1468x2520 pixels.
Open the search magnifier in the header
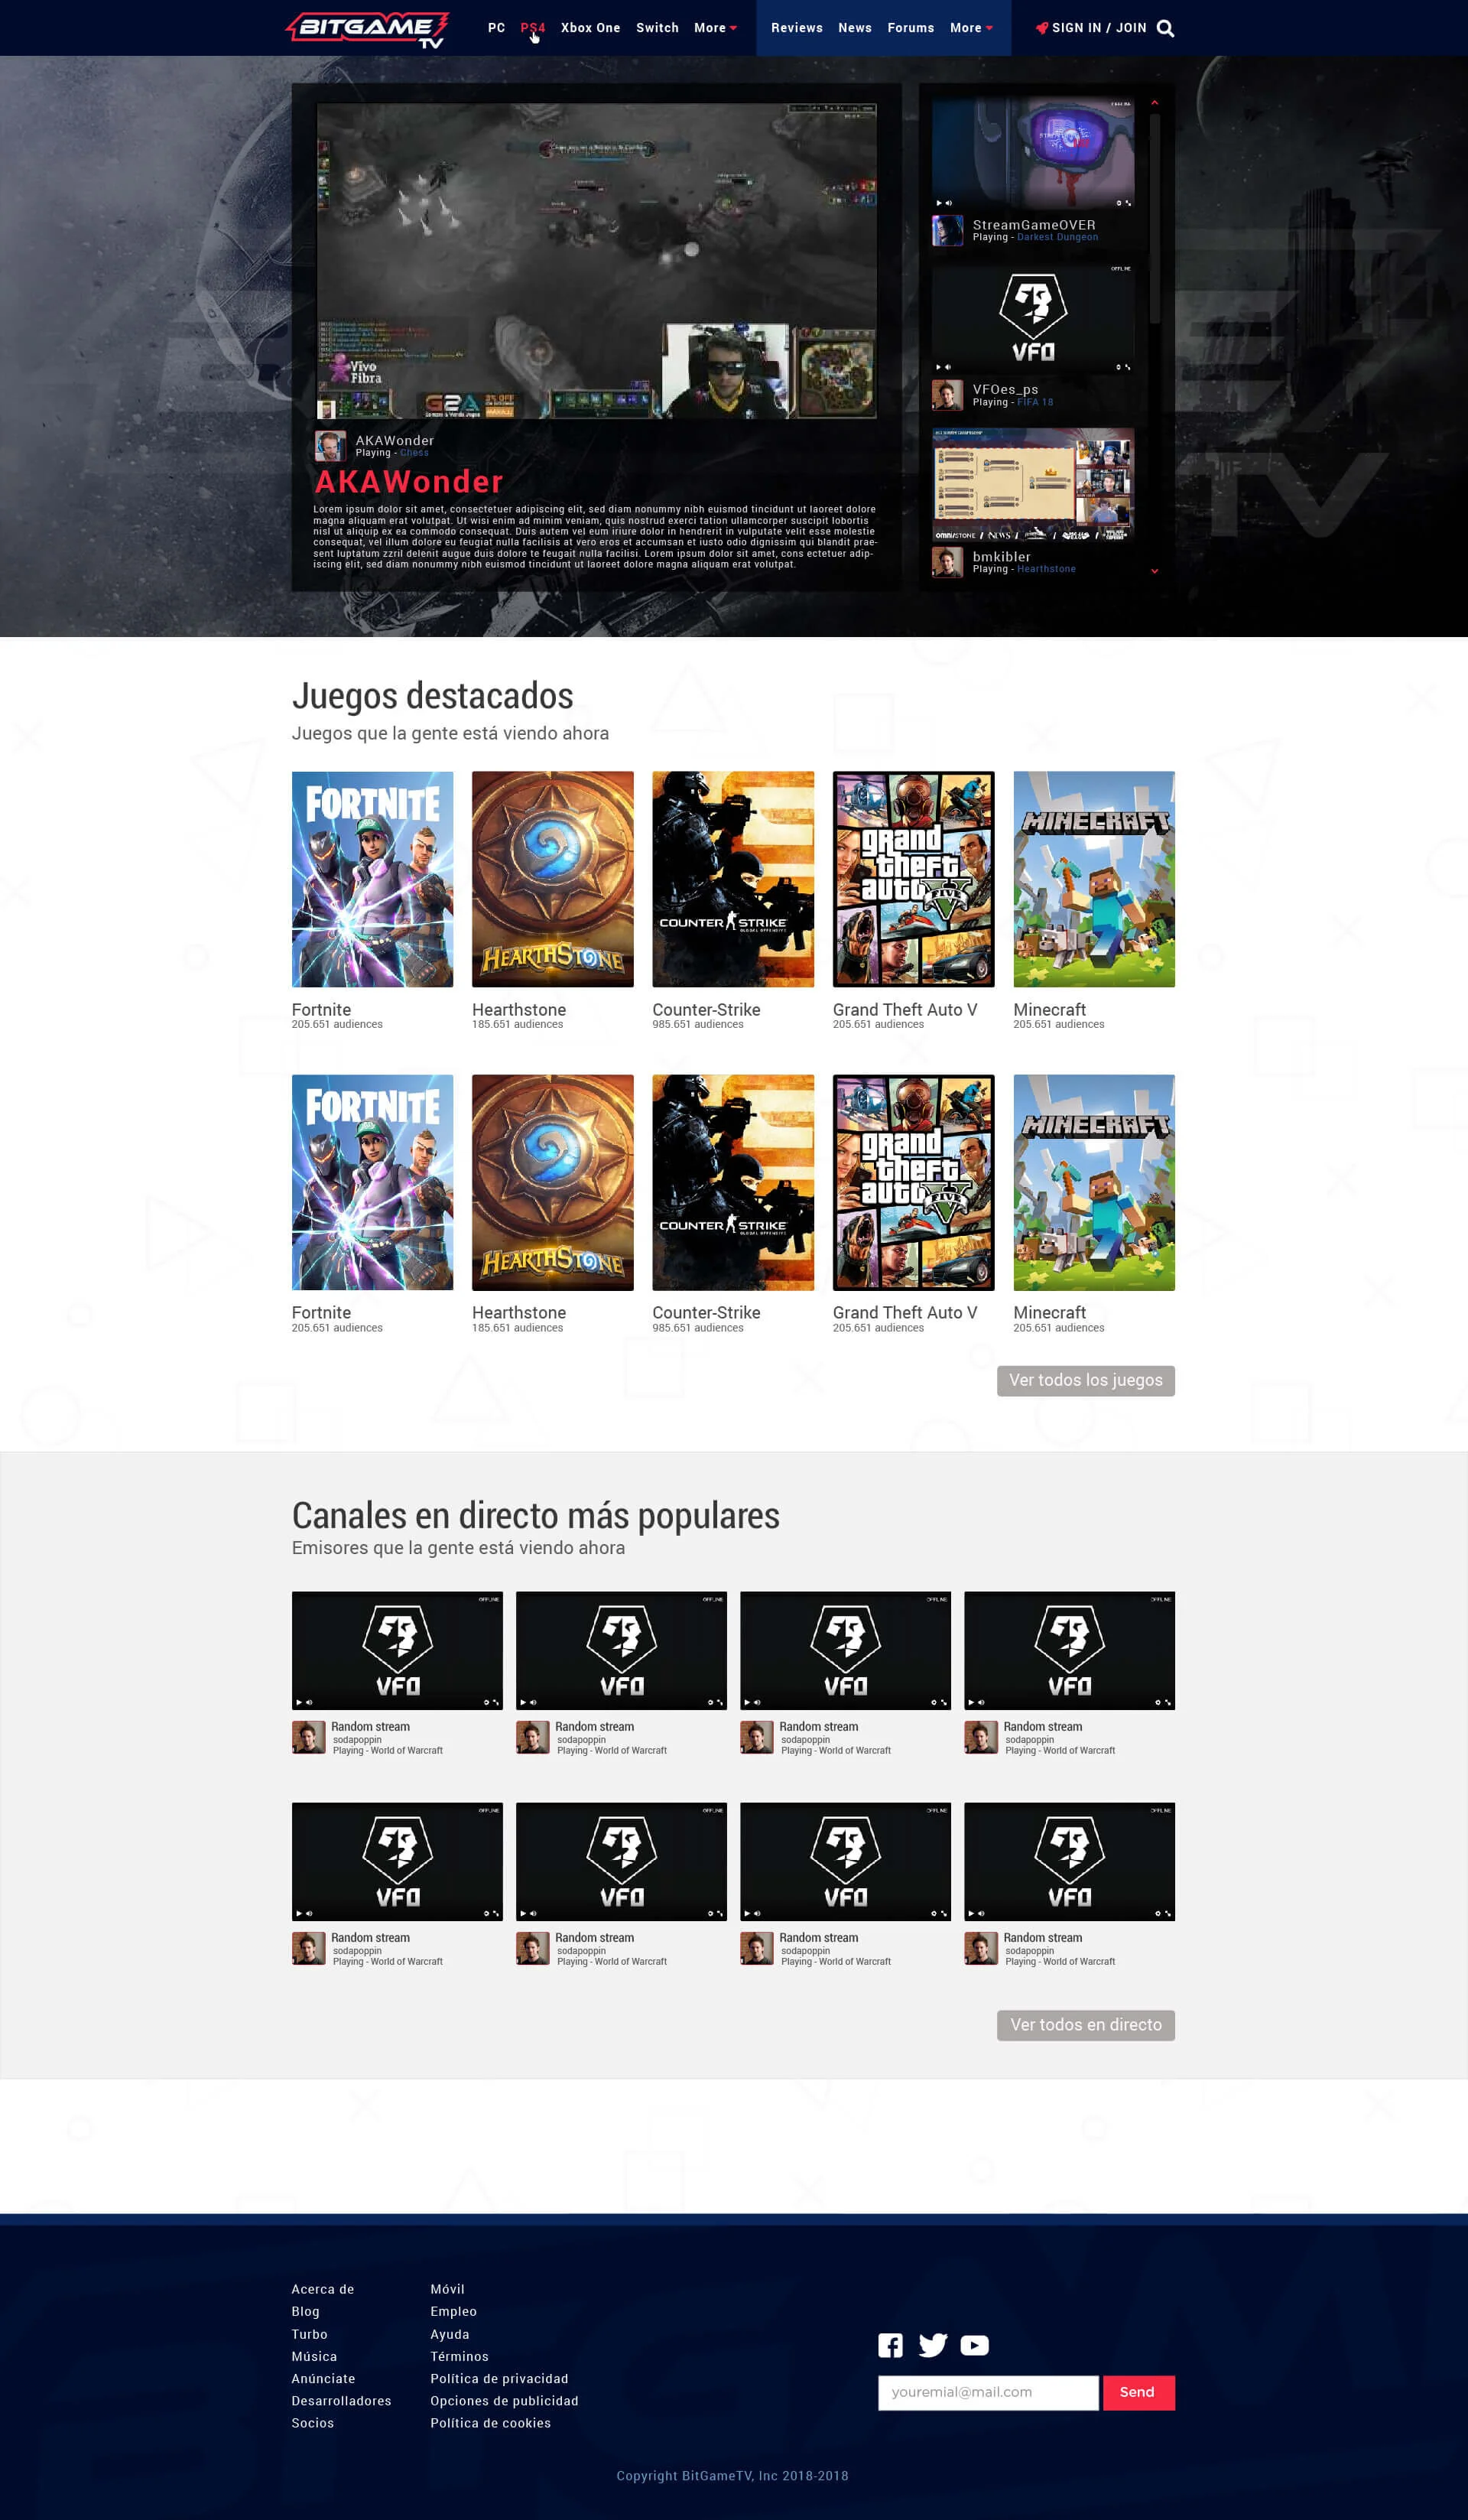tap(1165, 28)
